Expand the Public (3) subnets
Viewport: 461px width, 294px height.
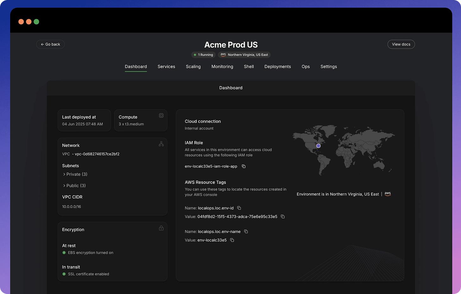click(x=74, y=186)
